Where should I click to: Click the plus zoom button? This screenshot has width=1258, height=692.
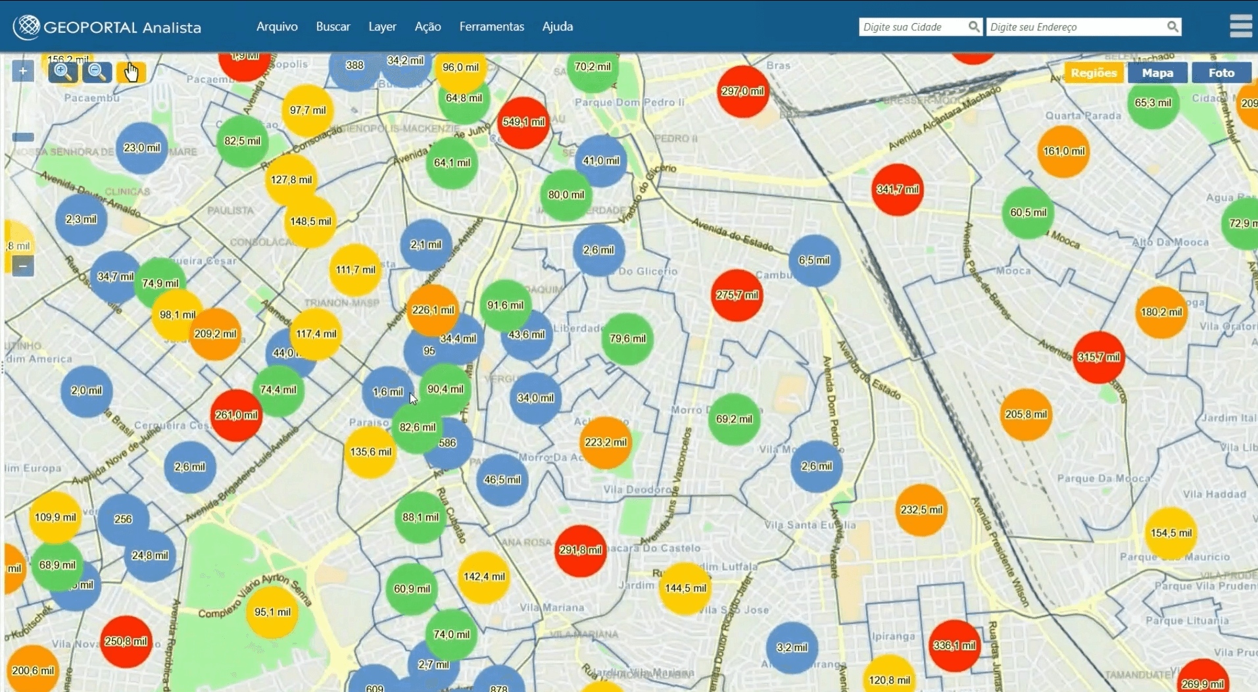23,71
